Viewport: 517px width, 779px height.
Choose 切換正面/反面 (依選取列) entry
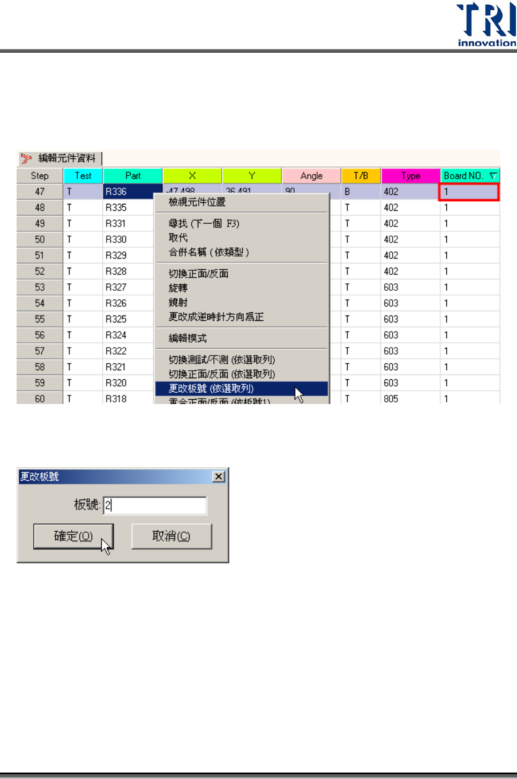pos(221,374)
